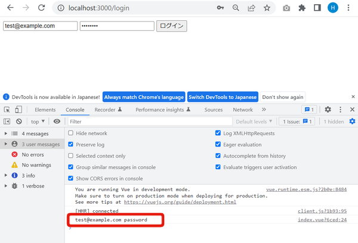Open the vuejs.org deployment guide link
The image size is (358, 243).
point(180,202)
